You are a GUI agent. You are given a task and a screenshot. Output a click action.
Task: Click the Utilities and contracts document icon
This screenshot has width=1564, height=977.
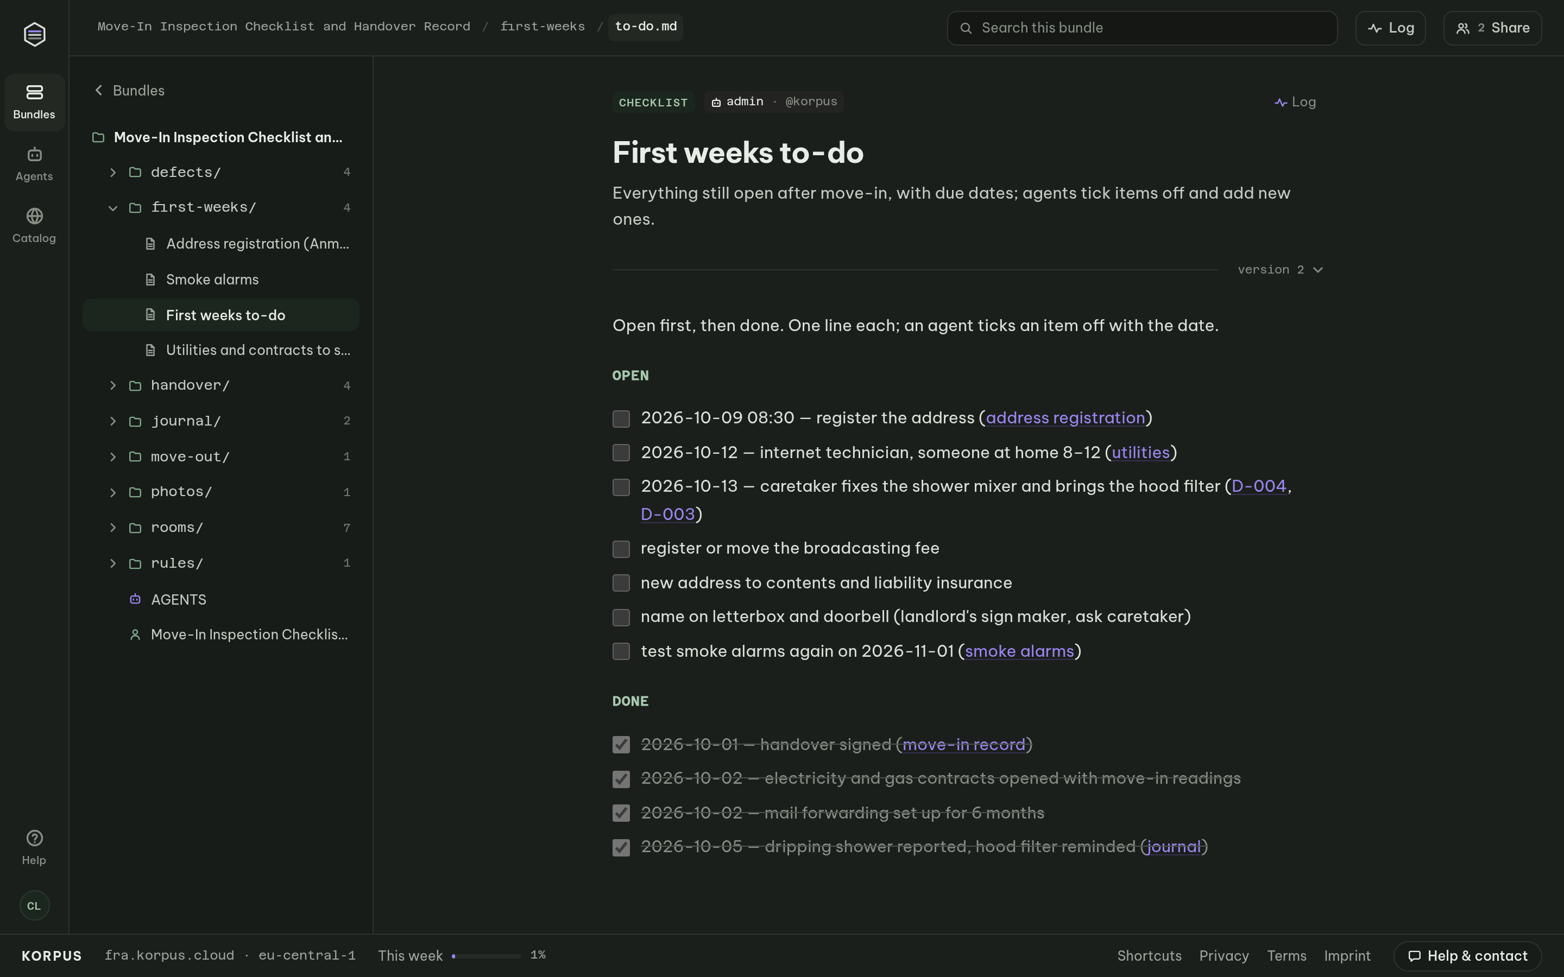(150, 350)
